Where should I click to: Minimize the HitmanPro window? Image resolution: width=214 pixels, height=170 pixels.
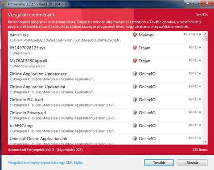coord(188,3)
